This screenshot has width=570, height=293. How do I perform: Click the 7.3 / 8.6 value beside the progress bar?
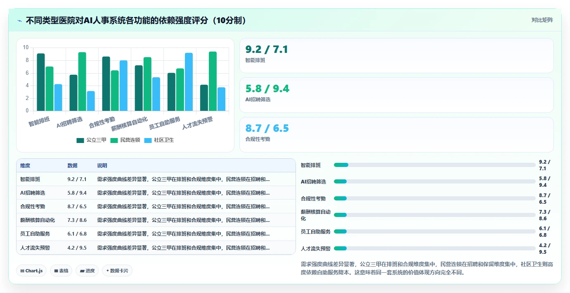(545, 215)
